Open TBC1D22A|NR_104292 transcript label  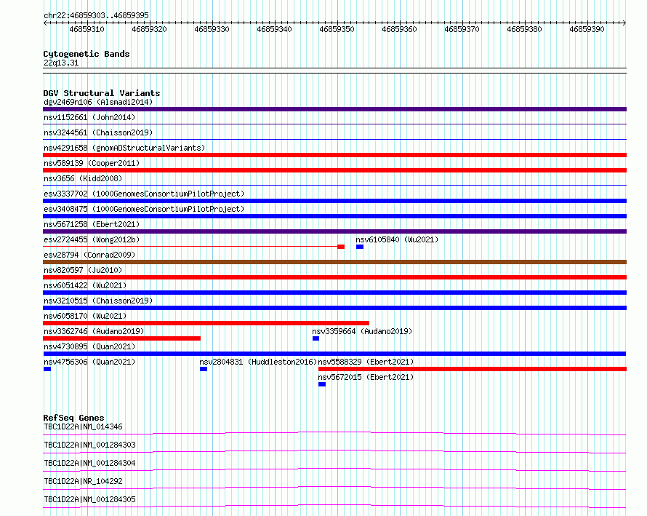[x=83, y=481]
